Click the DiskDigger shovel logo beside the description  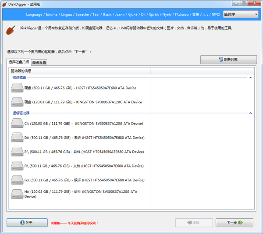[11, 30]
